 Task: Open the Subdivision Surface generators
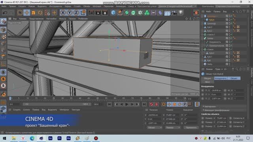[x=127, y=13]
